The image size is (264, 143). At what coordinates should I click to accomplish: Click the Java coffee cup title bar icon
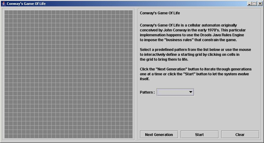click(x=3, y=4)
